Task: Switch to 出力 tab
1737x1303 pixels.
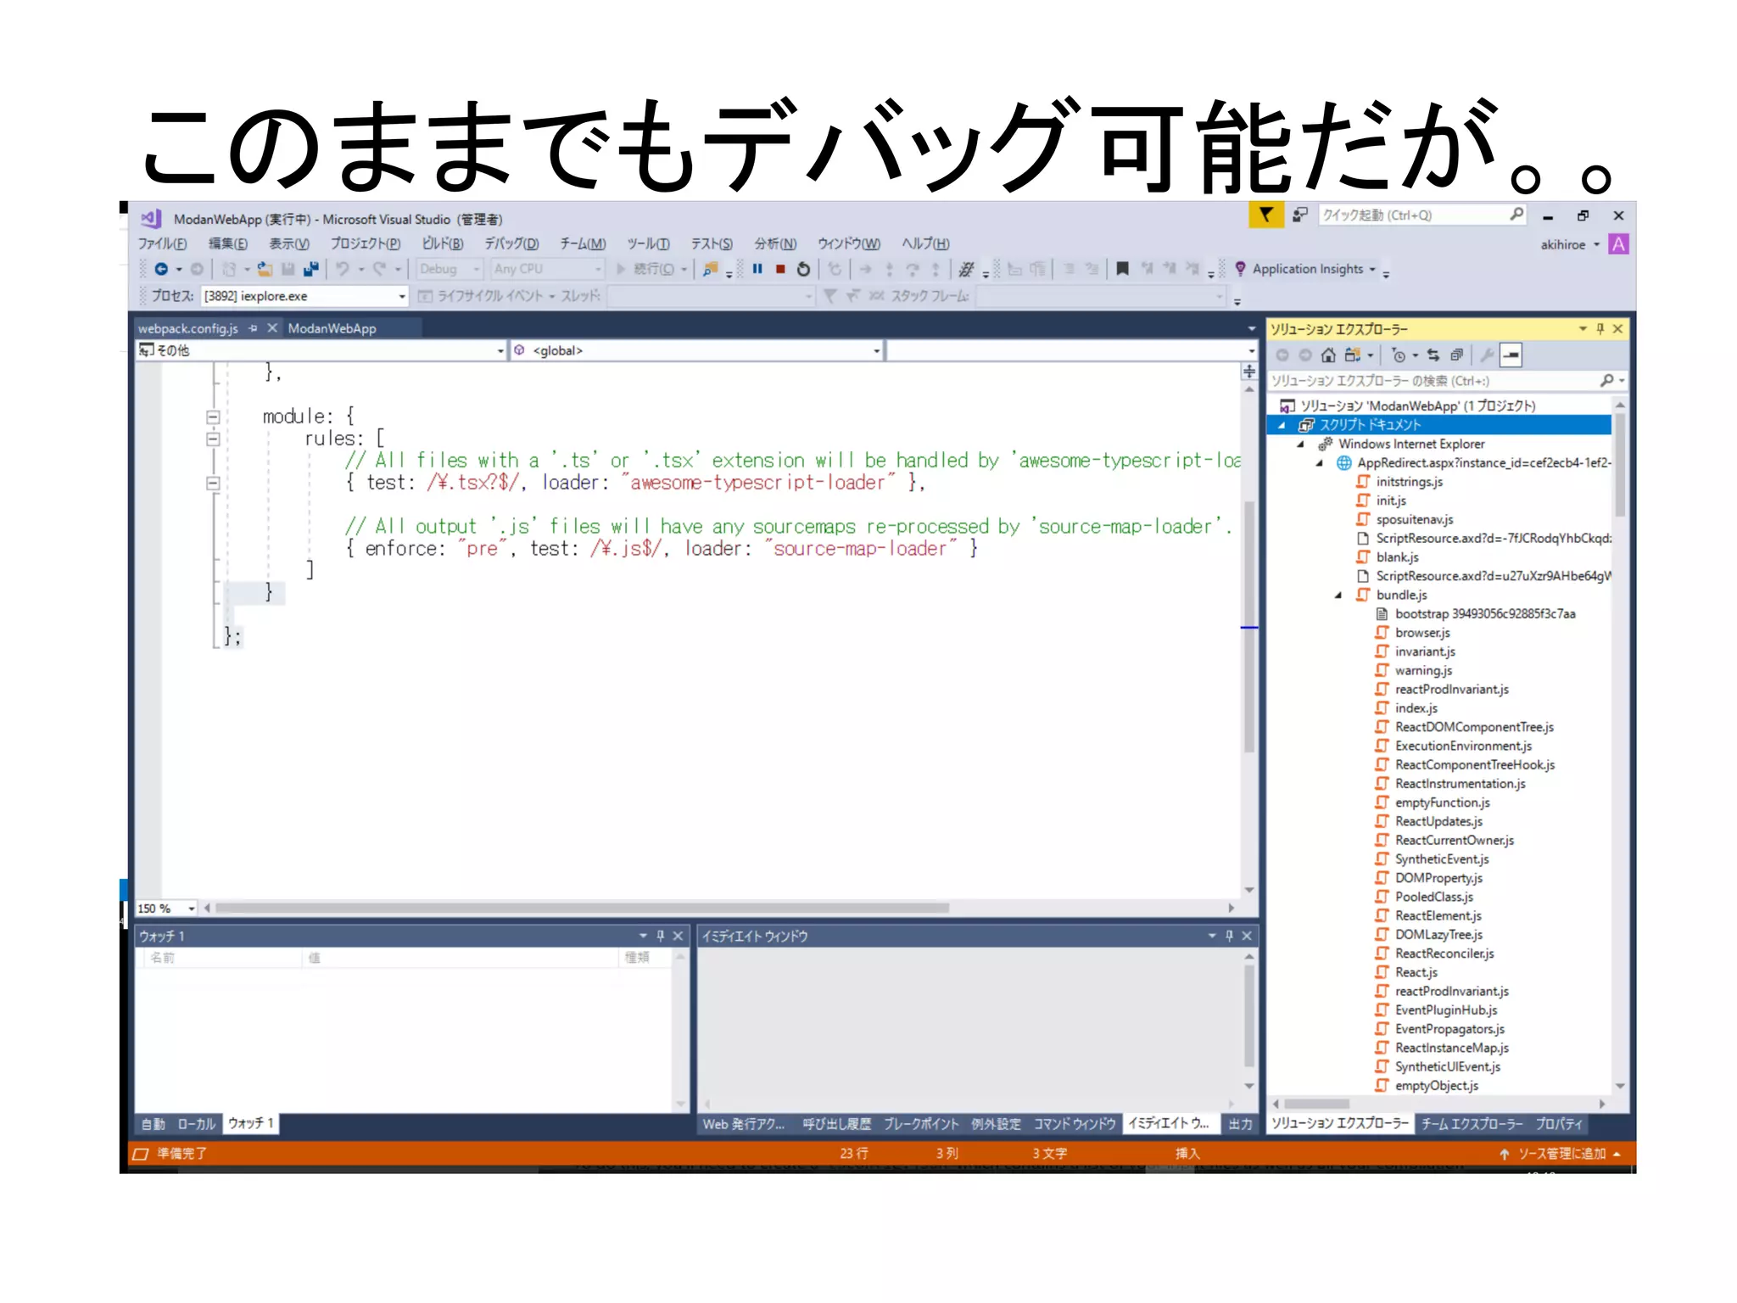Action: point(1240,1124)
